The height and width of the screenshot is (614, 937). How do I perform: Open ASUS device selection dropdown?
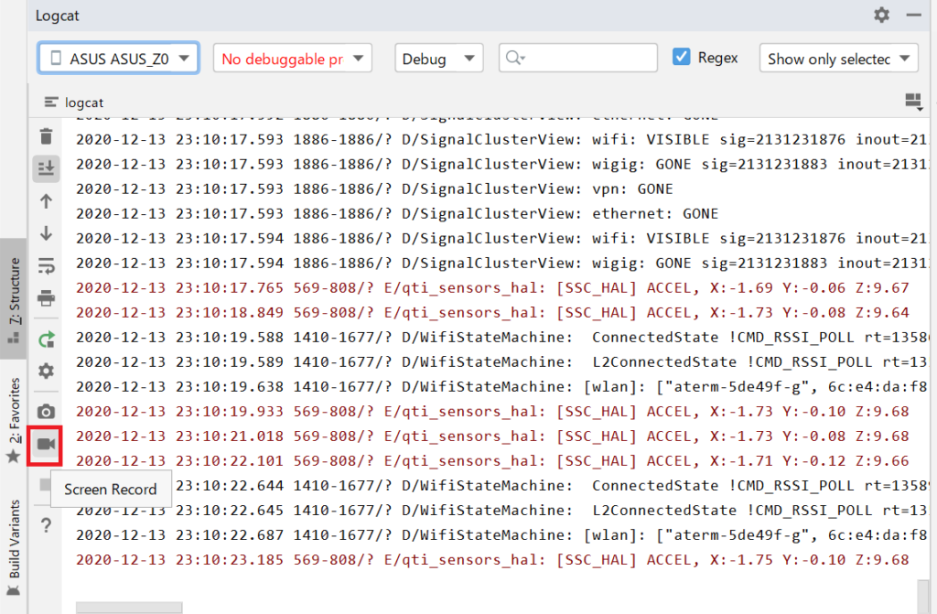click(118, 58)
